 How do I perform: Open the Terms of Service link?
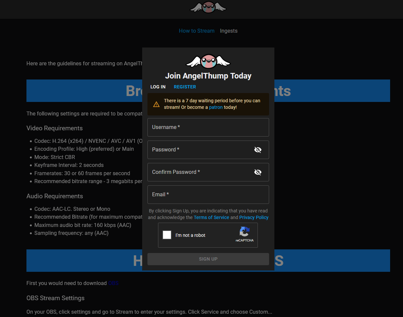212,217
